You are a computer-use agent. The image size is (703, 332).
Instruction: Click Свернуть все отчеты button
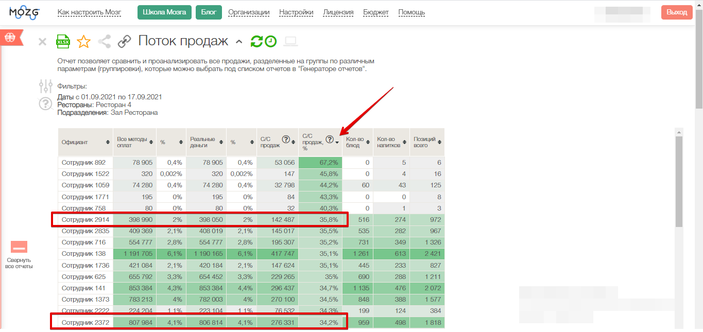coord(19,255)
